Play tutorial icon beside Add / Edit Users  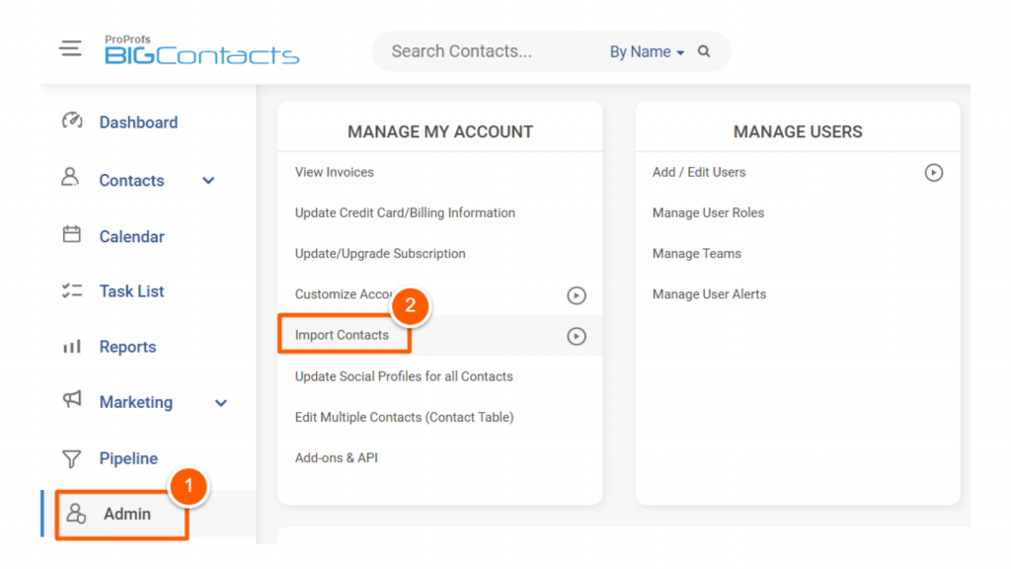click(x=933, y=173)
